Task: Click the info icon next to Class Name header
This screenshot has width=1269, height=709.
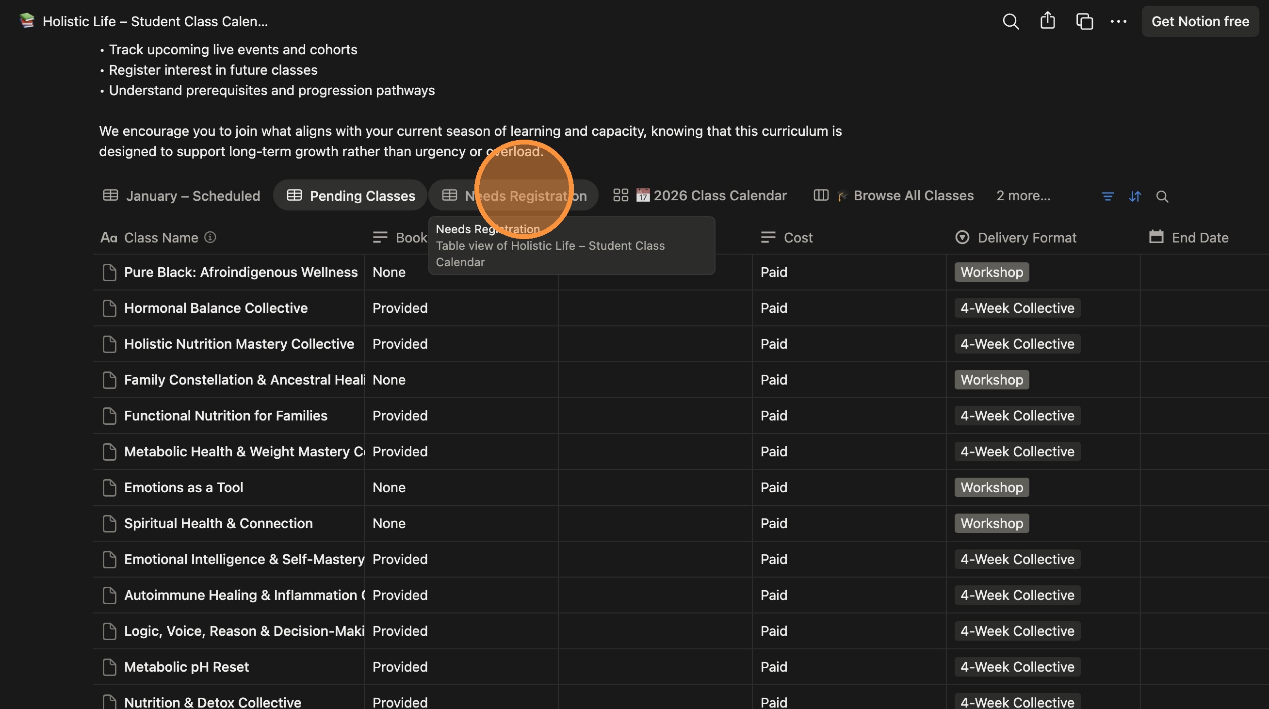Action: [x=210, y=237]
